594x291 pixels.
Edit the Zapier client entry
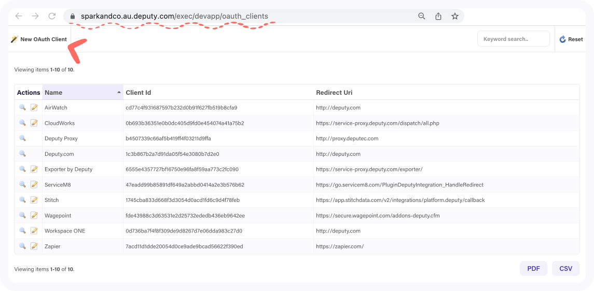click(34, 246)
